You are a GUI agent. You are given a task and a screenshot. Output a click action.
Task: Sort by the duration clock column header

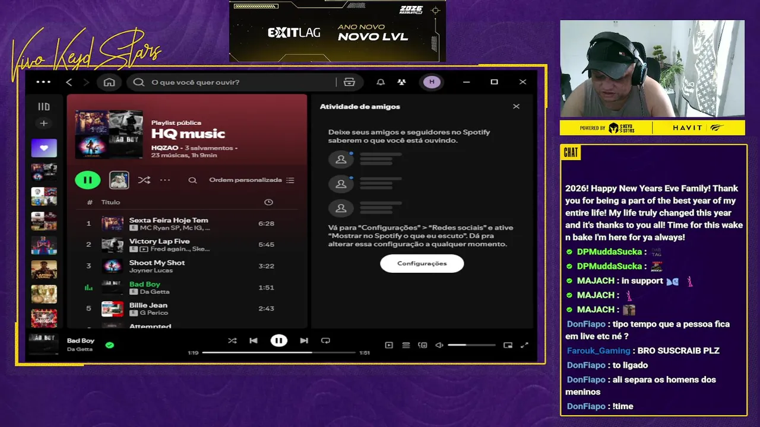click(268, 202)
